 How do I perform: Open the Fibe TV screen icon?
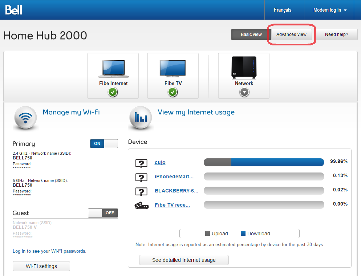coord(173,68)
